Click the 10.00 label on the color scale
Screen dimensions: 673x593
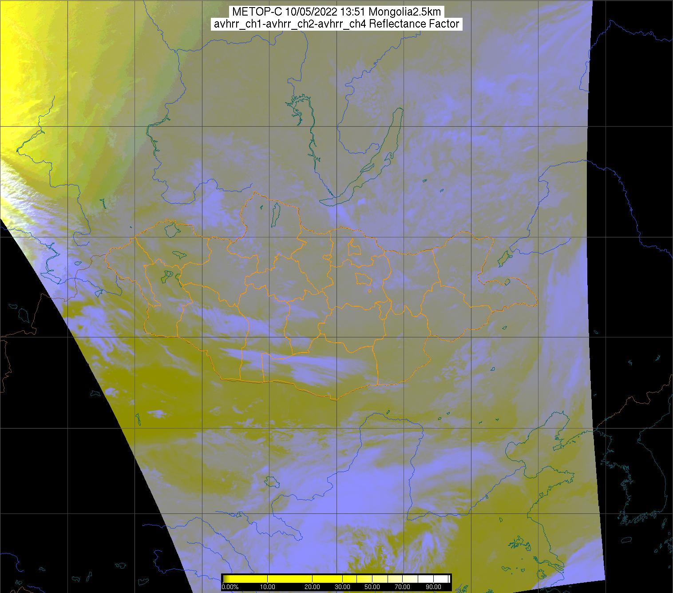269,587
